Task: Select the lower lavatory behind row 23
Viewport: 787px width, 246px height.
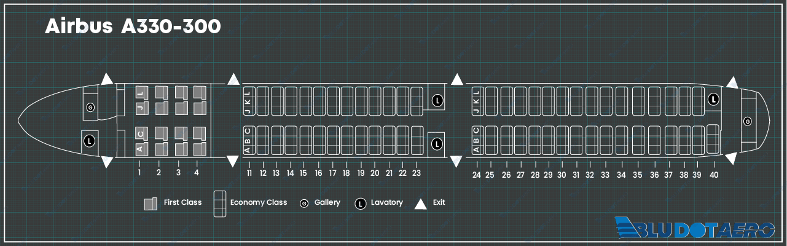Action: click(437, 144)
